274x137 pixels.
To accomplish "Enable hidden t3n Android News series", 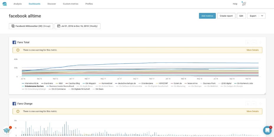I will (x=105, y=86).
